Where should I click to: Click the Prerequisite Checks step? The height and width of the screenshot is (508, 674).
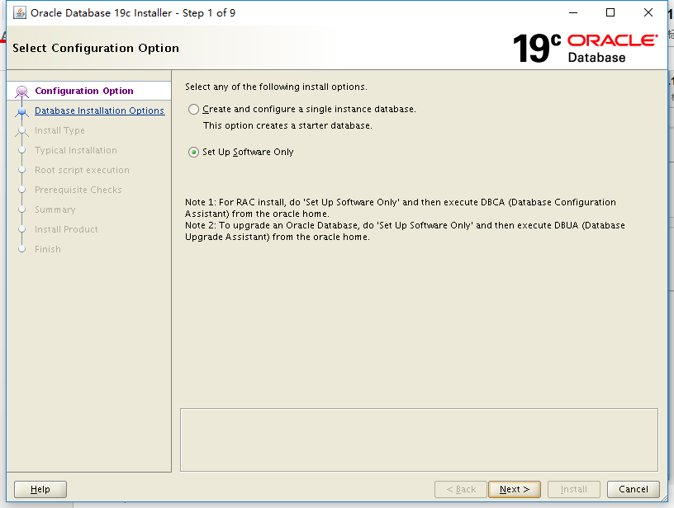point(78,190)
